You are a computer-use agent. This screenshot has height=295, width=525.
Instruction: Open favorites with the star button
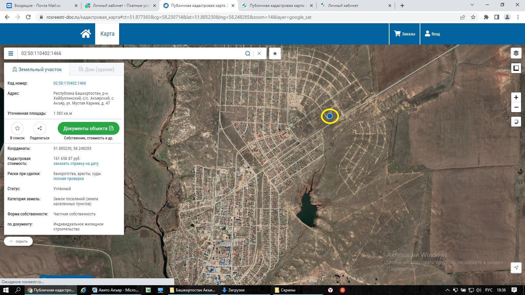coord(275,53)
